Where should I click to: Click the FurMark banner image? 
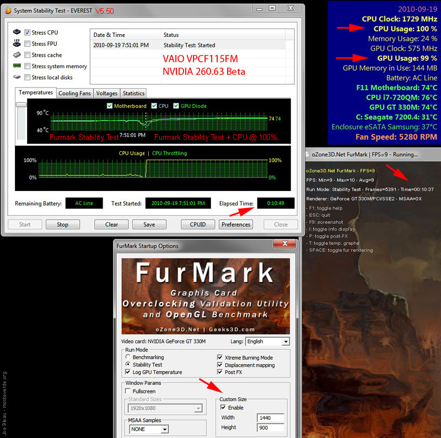click(x=206, y=296)
